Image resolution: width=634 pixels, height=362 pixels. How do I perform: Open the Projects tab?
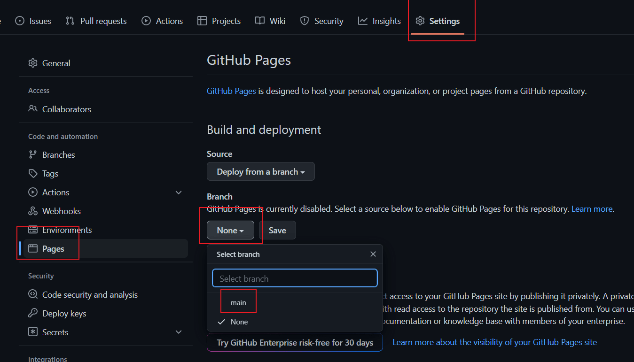point(219,21)
